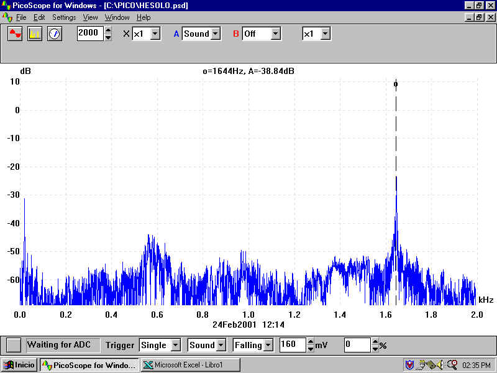Expand the X axis x1 multiplier dropdown
The image size is (497, 373).
click(x=155, y=34)
